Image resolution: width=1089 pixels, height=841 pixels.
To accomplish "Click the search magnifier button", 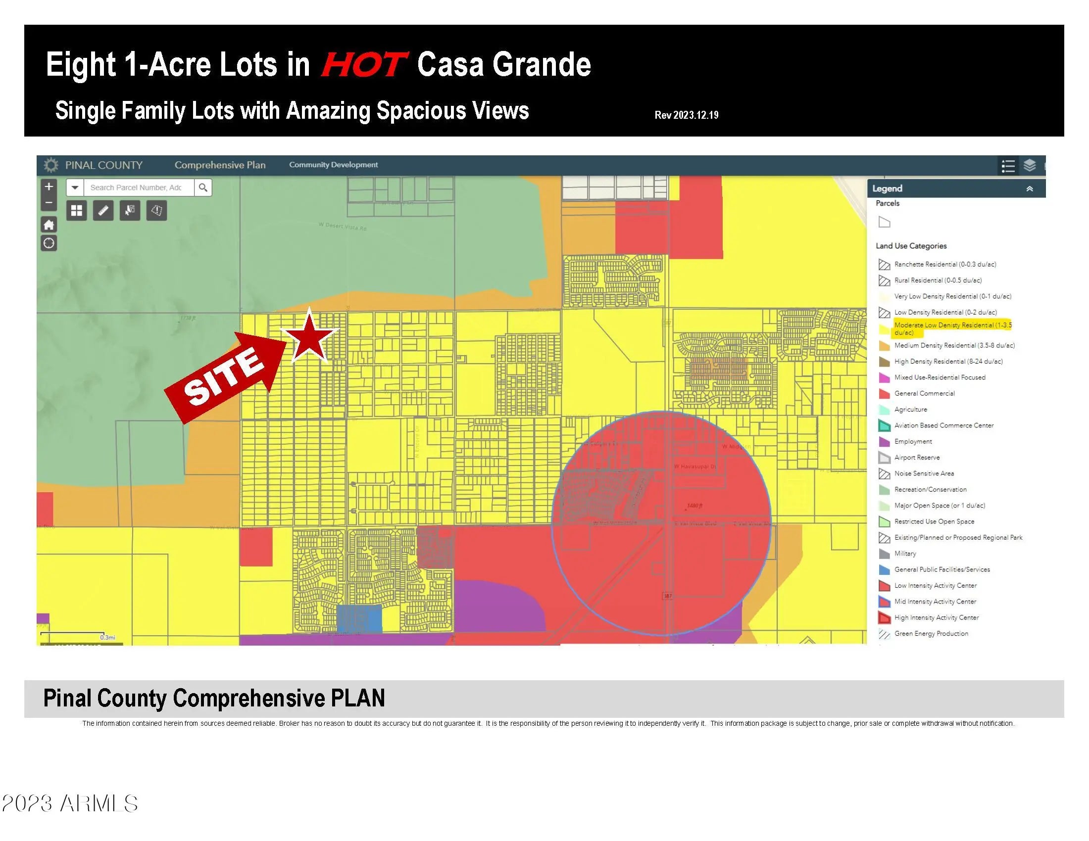I will pyautogui.click(x=203, y=187).
